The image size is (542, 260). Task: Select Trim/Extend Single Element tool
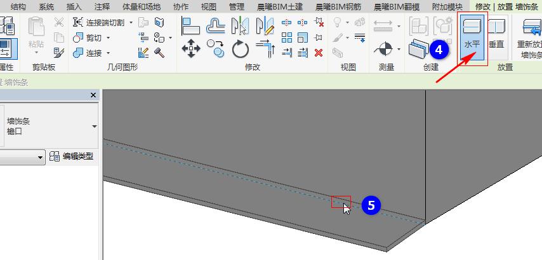point(287,53)
